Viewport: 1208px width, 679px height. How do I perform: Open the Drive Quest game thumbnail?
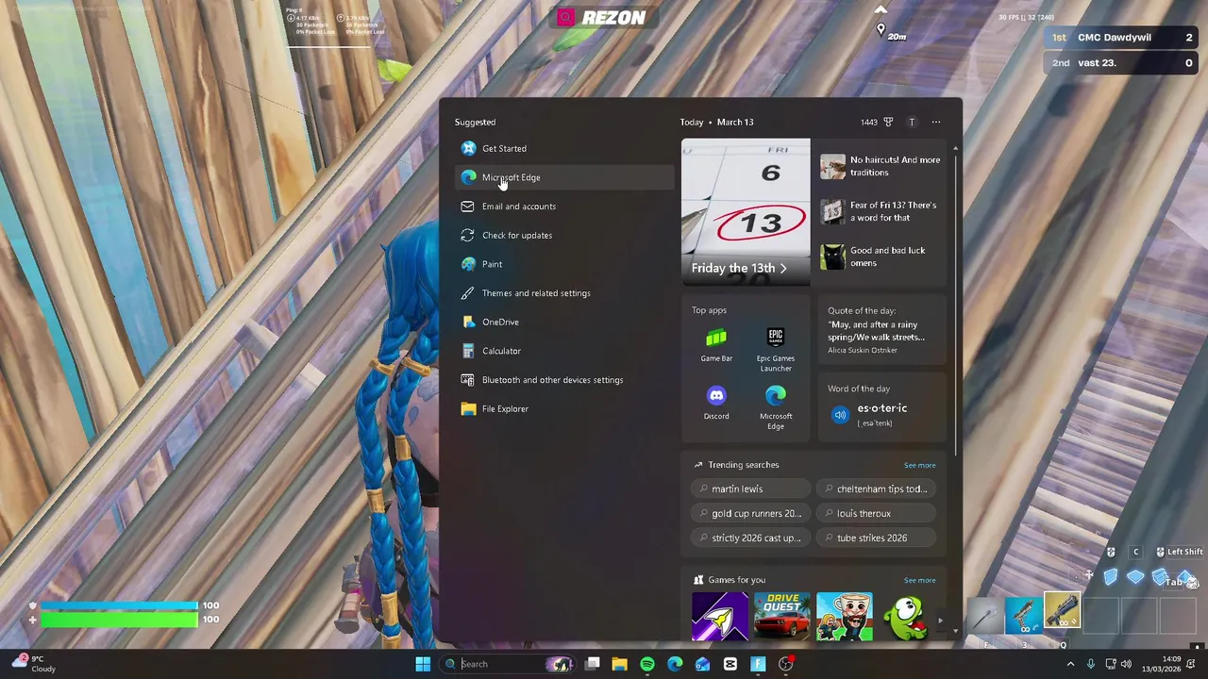click(x=781, y=617)
